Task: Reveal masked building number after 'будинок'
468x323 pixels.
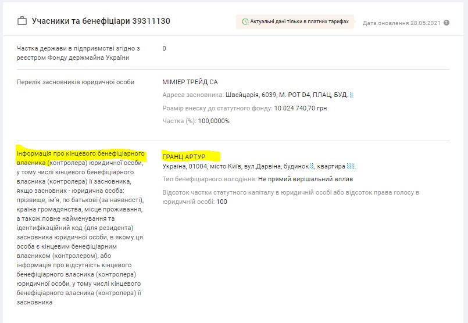Action: point(312,167)
